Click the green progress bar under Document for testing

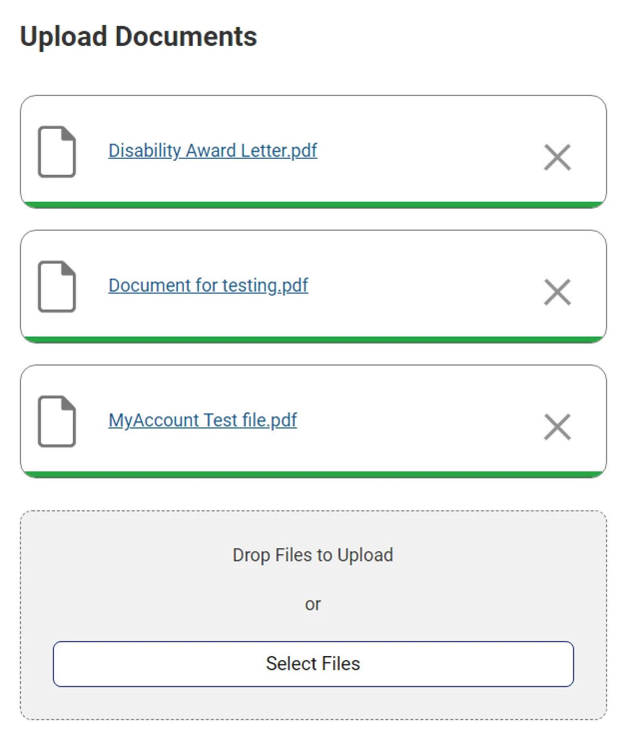click(313, 339)
